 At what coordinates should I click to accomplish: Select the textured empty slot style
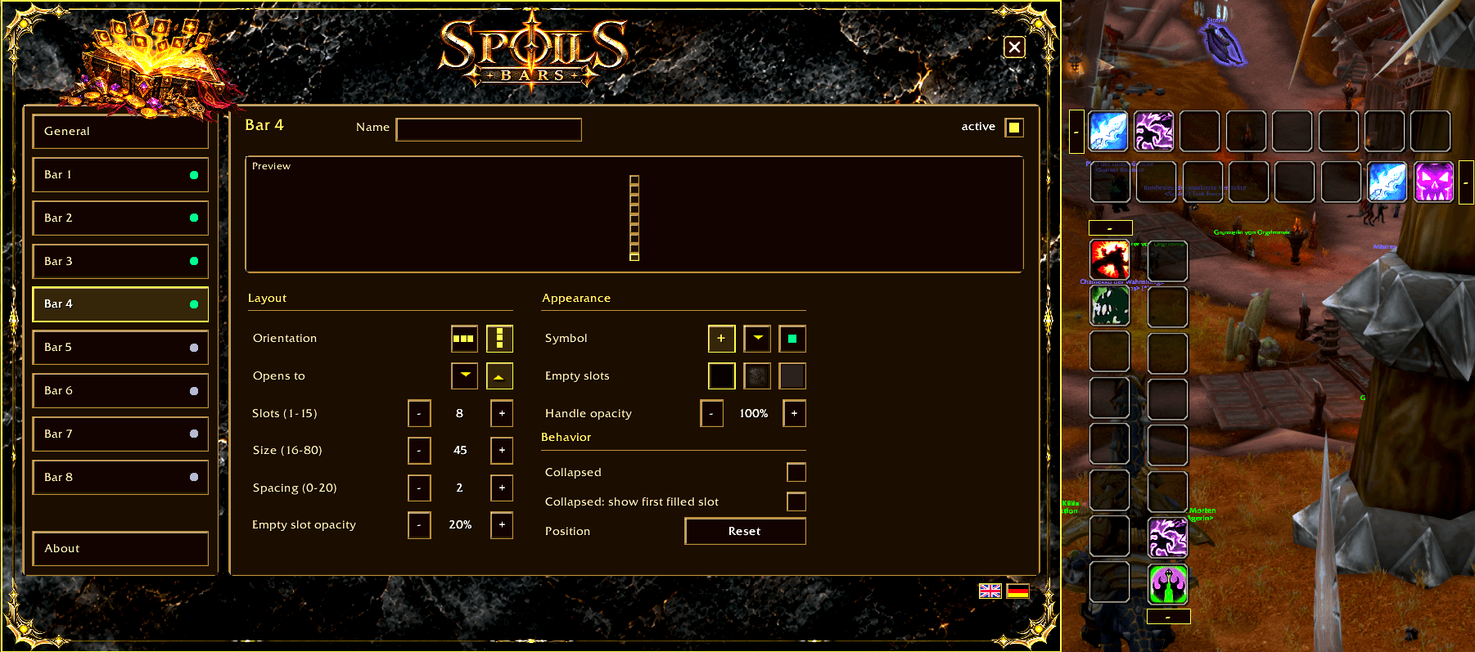[x=757, y=375]
